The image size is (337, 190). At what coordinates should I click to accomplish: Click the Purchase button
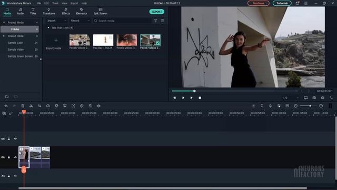point(259,3)
